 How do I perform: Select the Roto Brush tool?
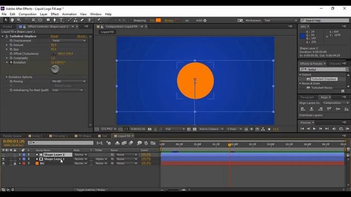pyautogui.click(x=90, y=20)
